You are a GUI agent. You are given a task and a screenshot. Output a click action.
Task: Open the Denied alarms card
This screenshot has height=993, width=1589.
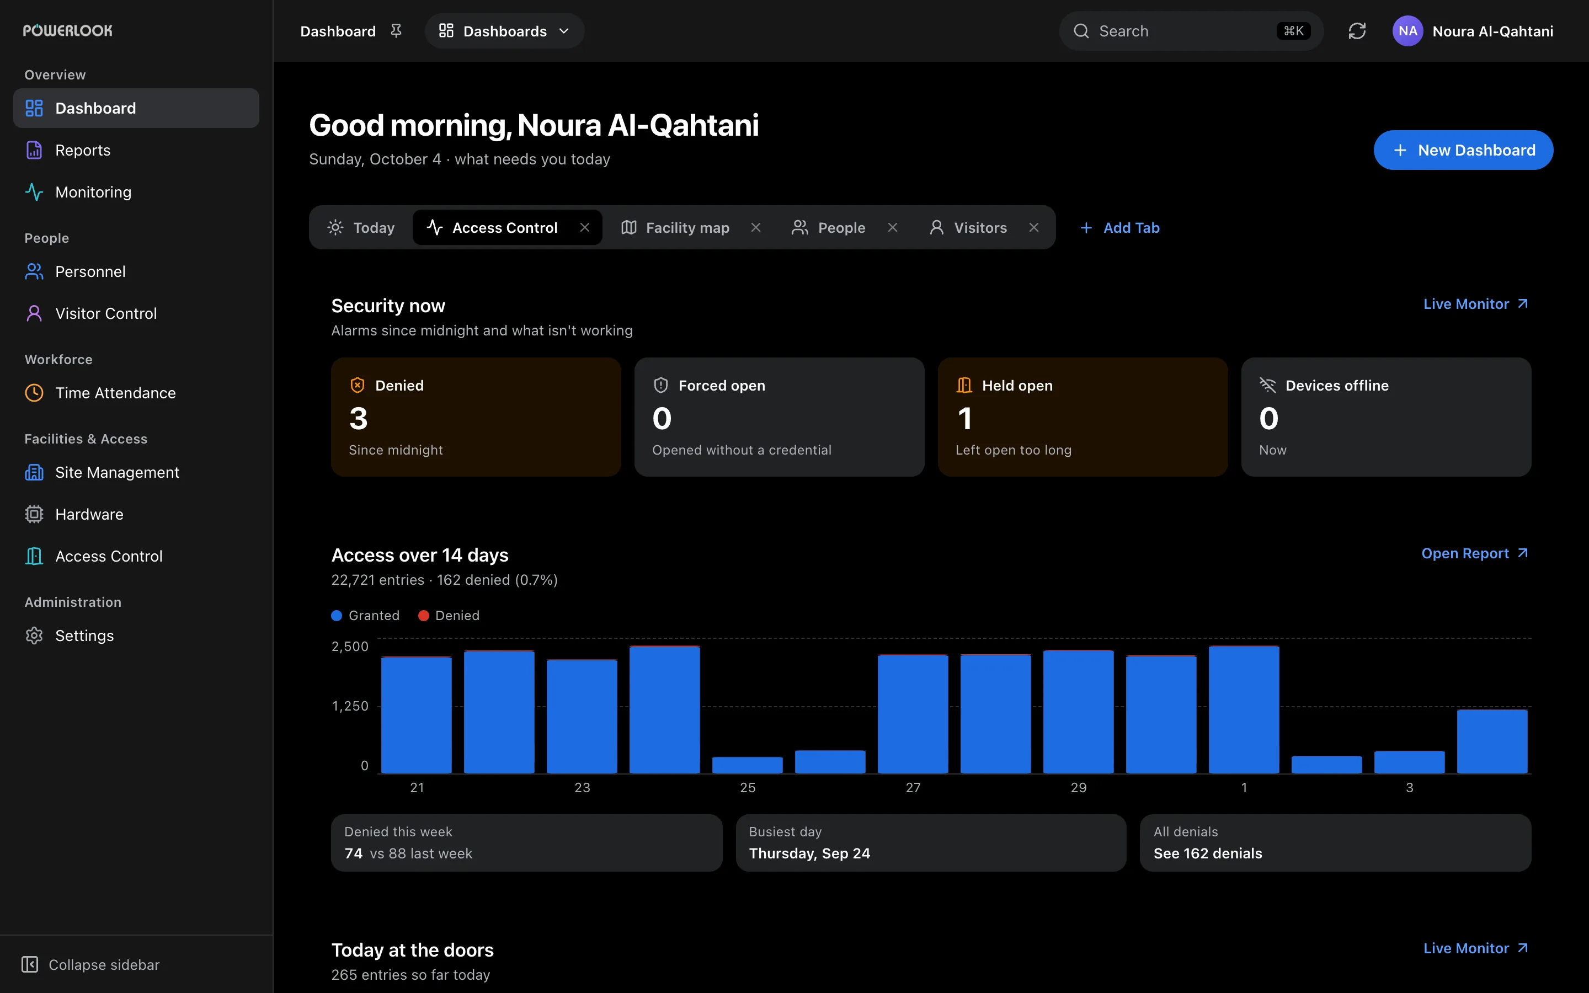[476, 417]
